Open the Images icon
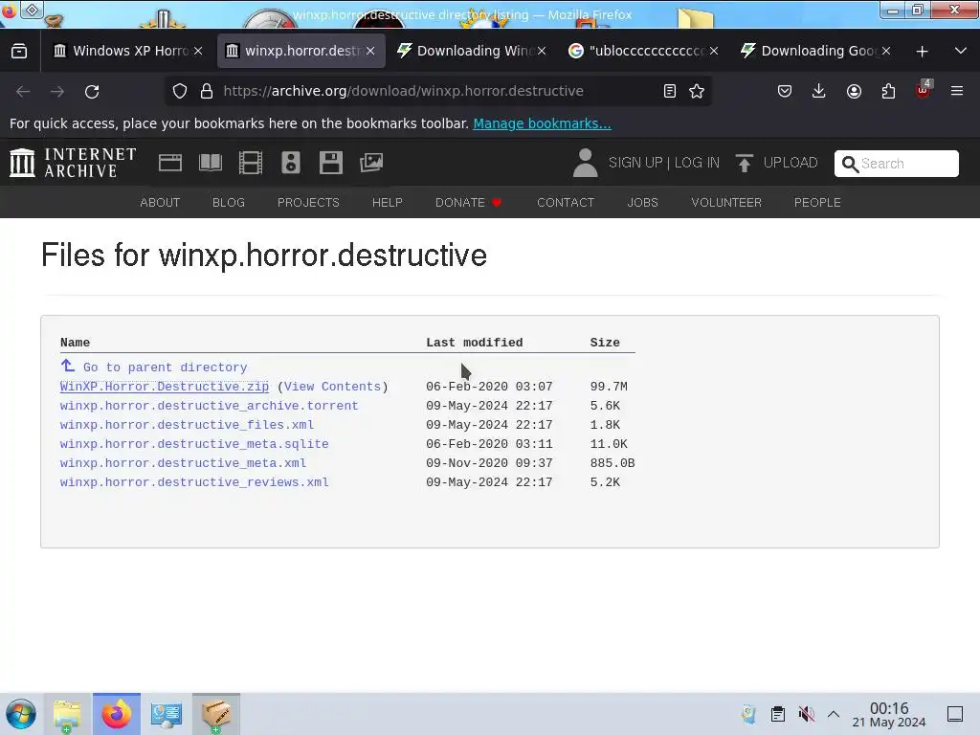Viewport: 980px width, 735px height. (x=371, y=163)
